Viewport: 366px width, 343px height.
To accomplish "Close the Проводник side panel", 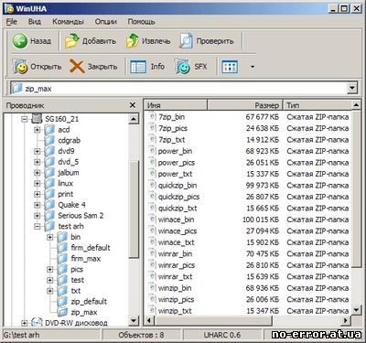I will (133, 105).
